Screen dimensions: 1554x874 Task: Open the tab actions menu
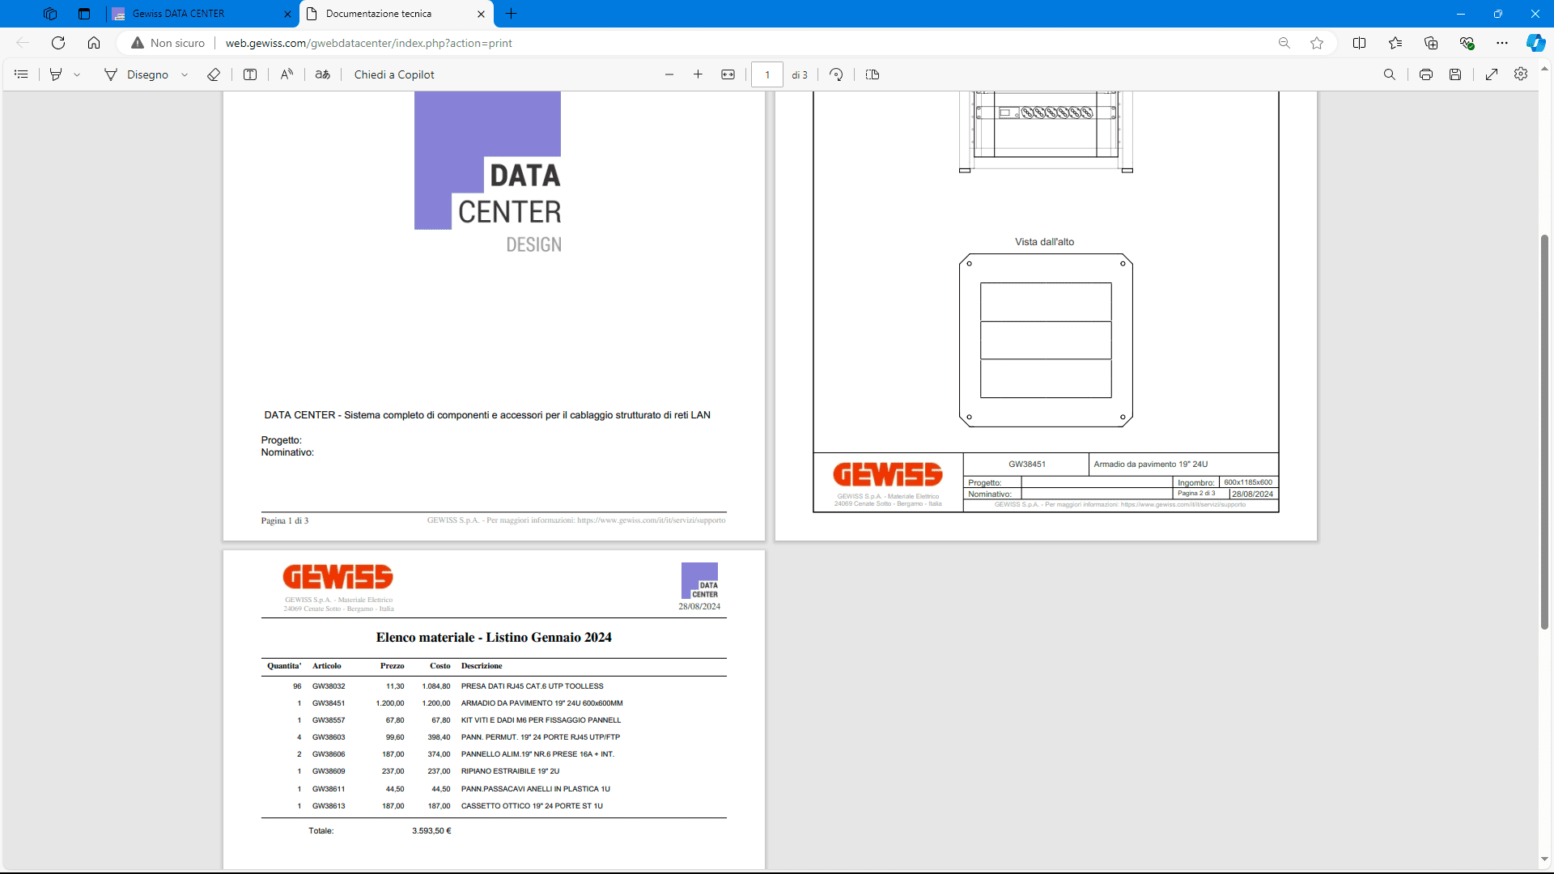84,14
